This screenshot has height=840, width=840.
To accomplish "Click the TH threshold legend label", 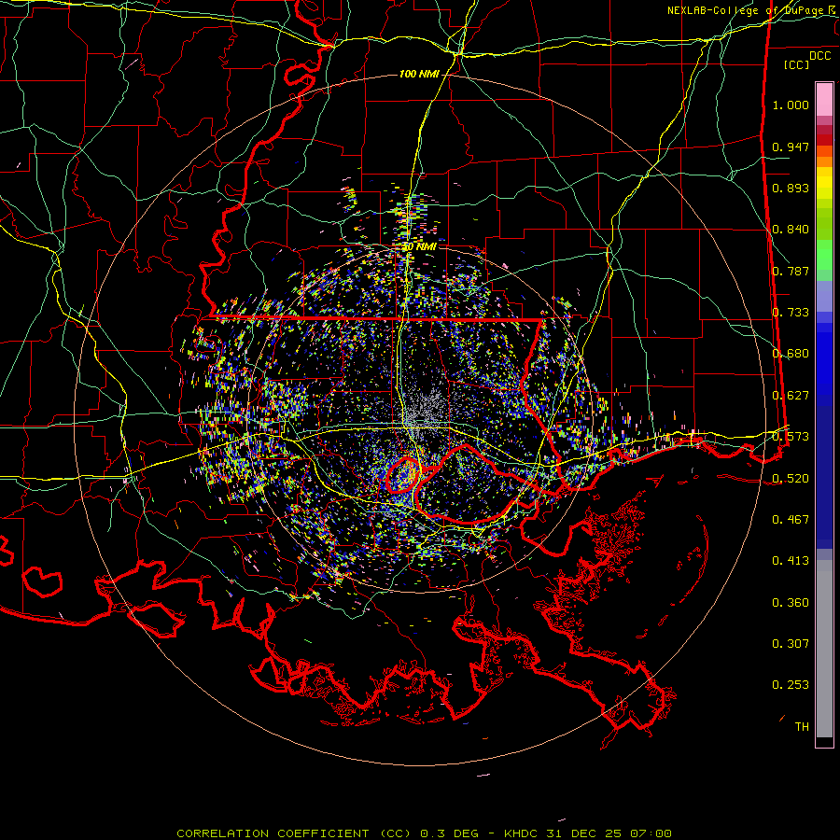I will (802, 727).
